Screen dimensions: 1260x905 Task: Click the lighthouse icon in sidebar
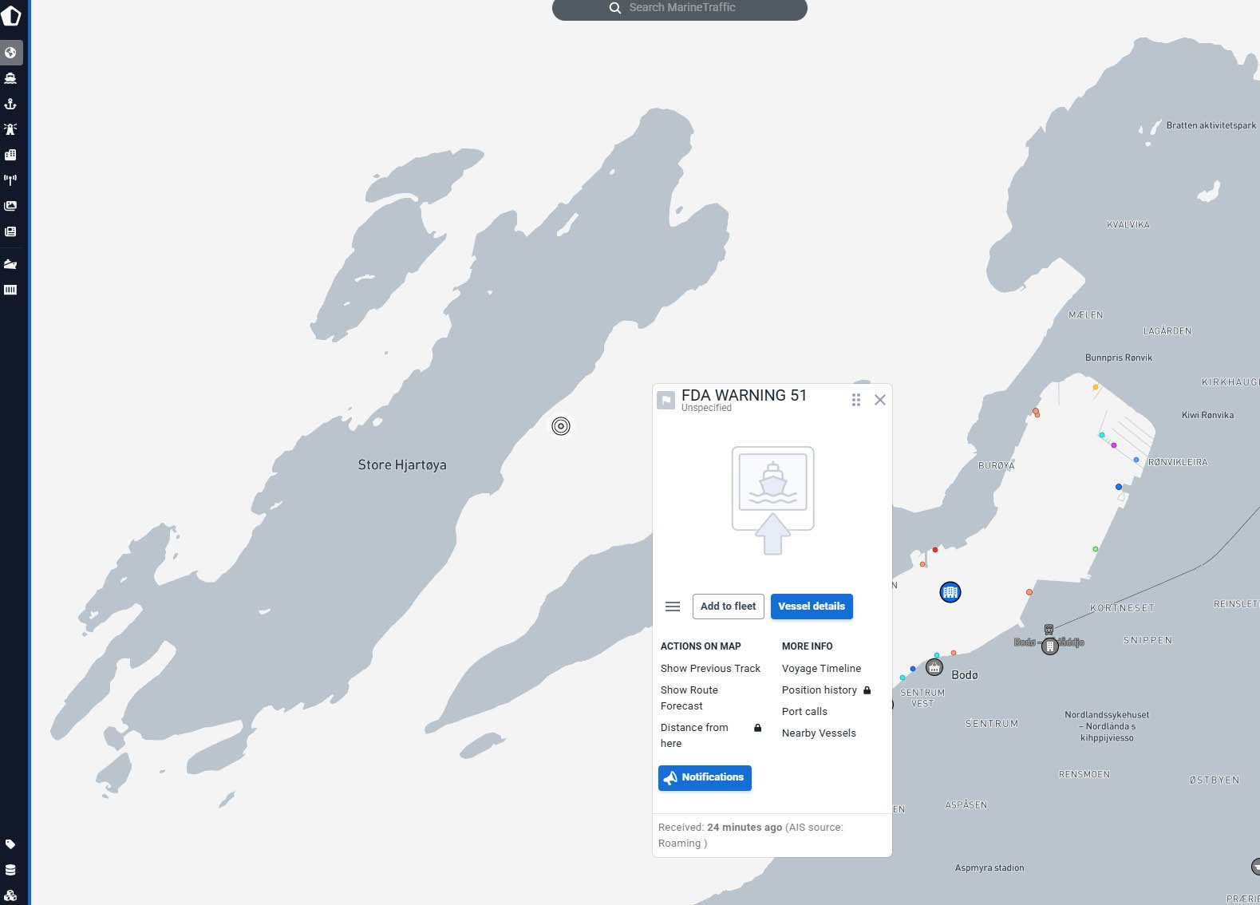(10, 129)
